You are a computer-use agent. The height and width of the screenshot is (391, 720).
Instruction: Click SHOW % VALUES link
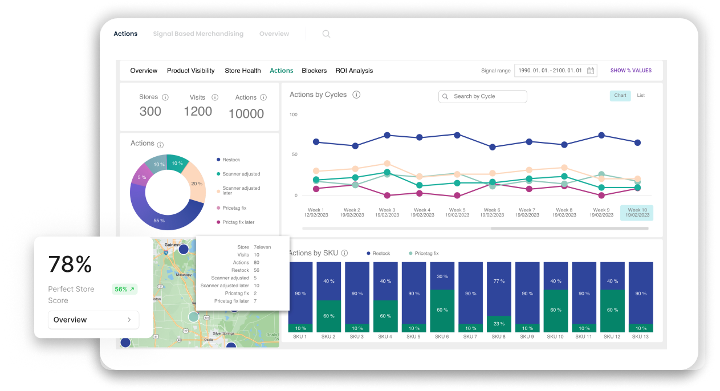coord(630,71)
